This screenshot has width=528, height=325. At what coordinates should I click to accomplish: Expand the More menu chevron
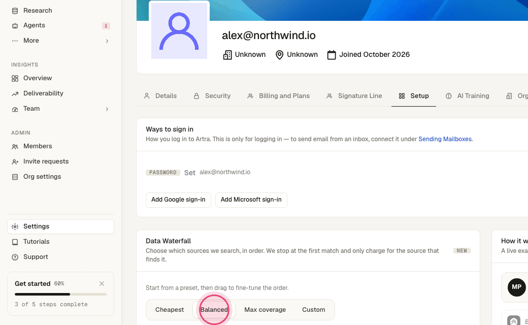tap(107, 41)
